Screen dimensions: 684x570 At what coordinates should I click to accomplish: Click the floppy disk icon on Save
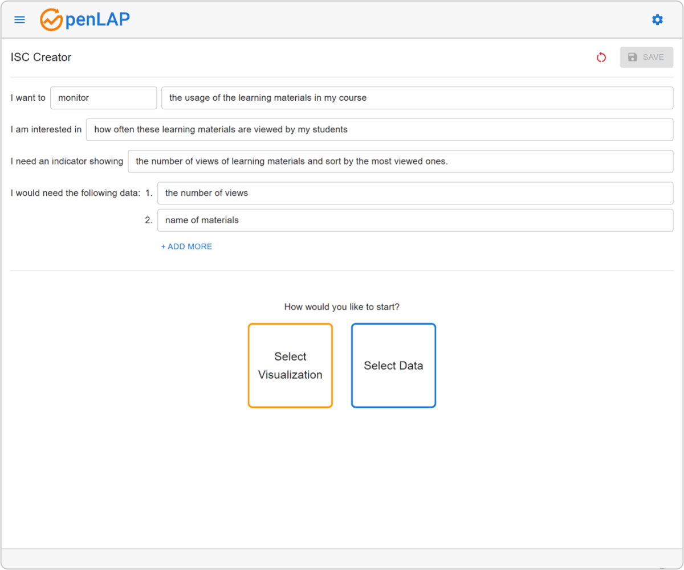pos(632,58)
